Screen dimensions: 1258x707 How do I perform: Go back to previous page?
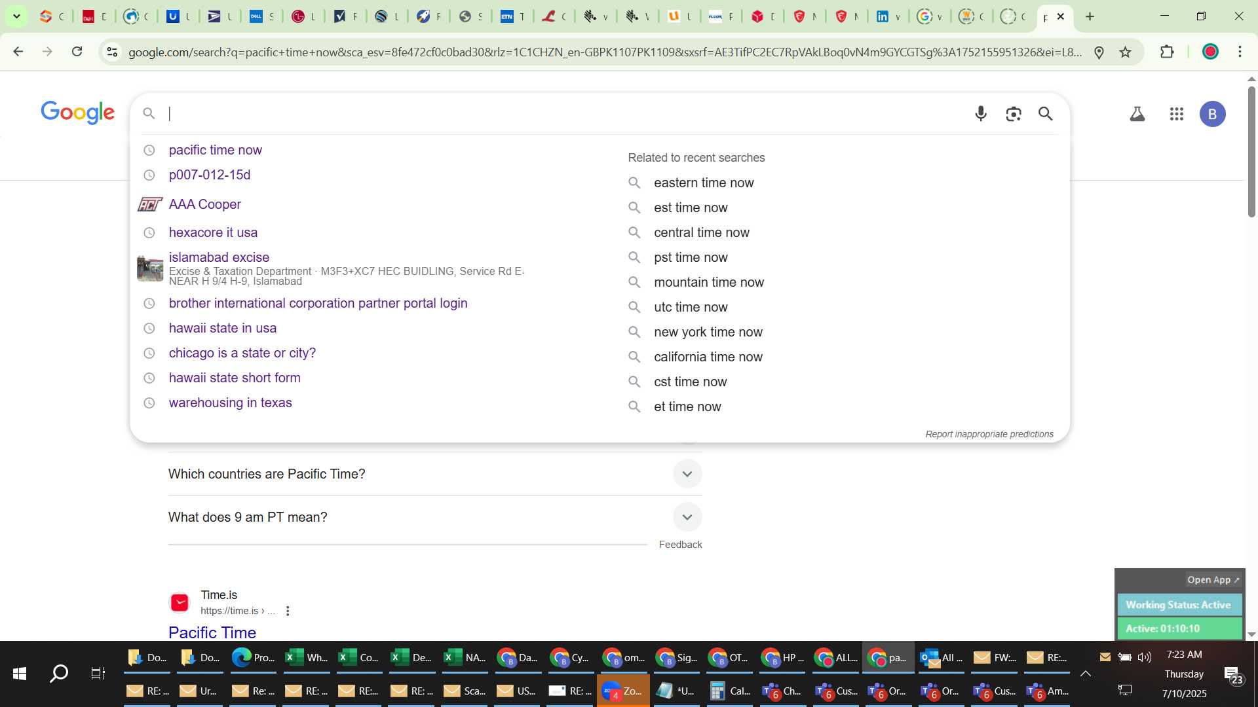18,52
